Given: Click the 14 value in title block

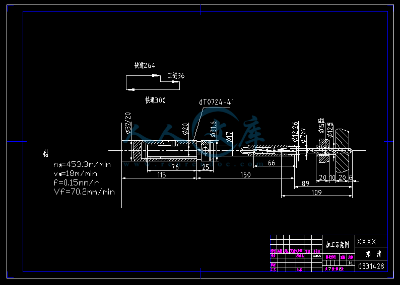Looking at the screenshot, I should click(351, 263).
